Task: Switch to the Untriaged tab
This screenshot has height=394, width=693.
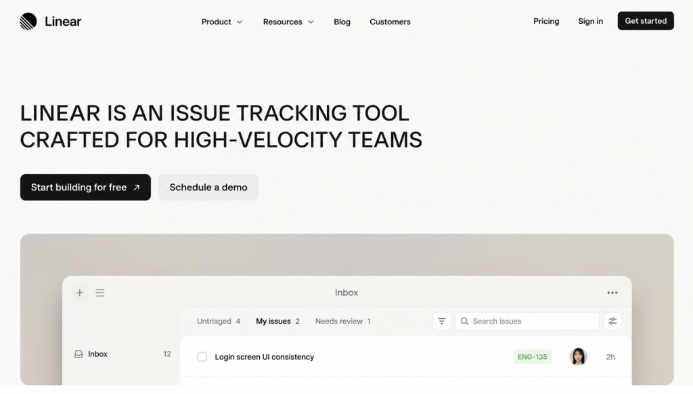Action: point(219,321)
